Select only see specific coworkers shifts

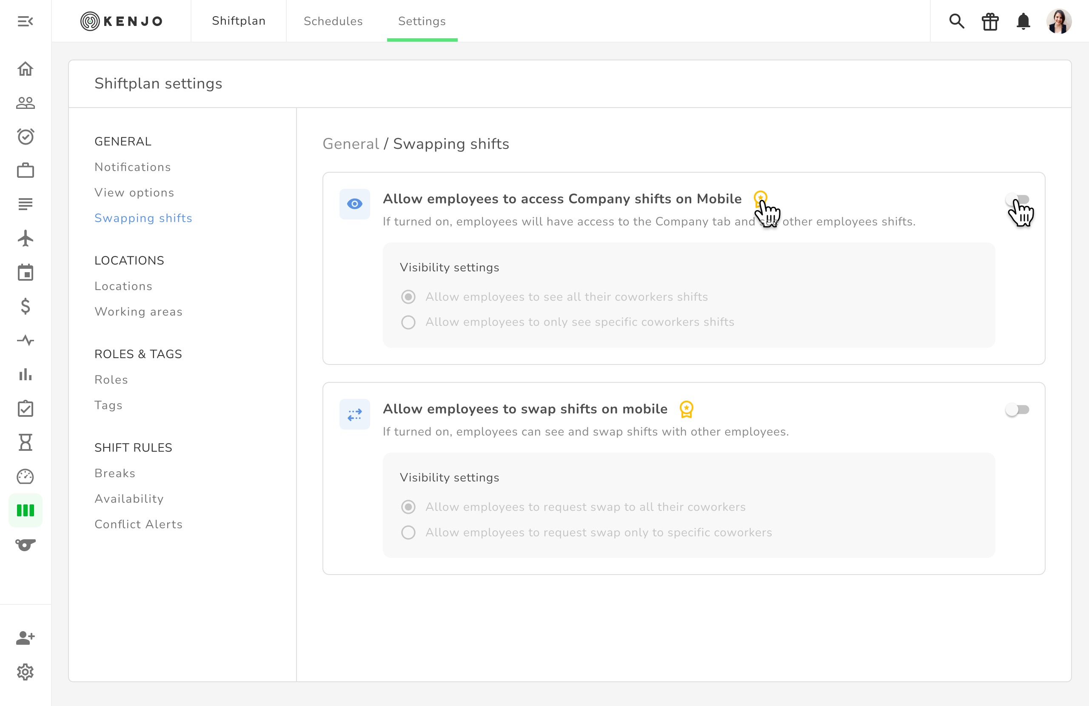pos(408,322)
